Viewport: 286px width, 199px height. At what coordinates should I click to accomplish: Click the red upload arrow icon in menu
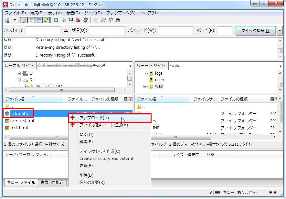(x=73, y=118)
